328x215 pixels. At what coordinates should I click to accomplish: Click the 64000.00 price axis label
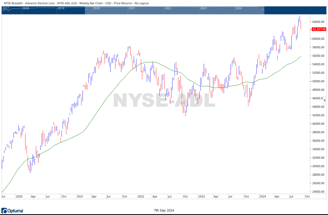(x=319, y=22)
